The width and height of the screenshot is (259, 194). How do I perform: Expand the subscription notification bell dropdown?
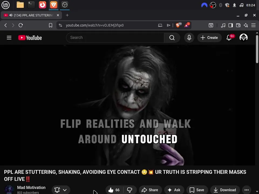(61, 190)
